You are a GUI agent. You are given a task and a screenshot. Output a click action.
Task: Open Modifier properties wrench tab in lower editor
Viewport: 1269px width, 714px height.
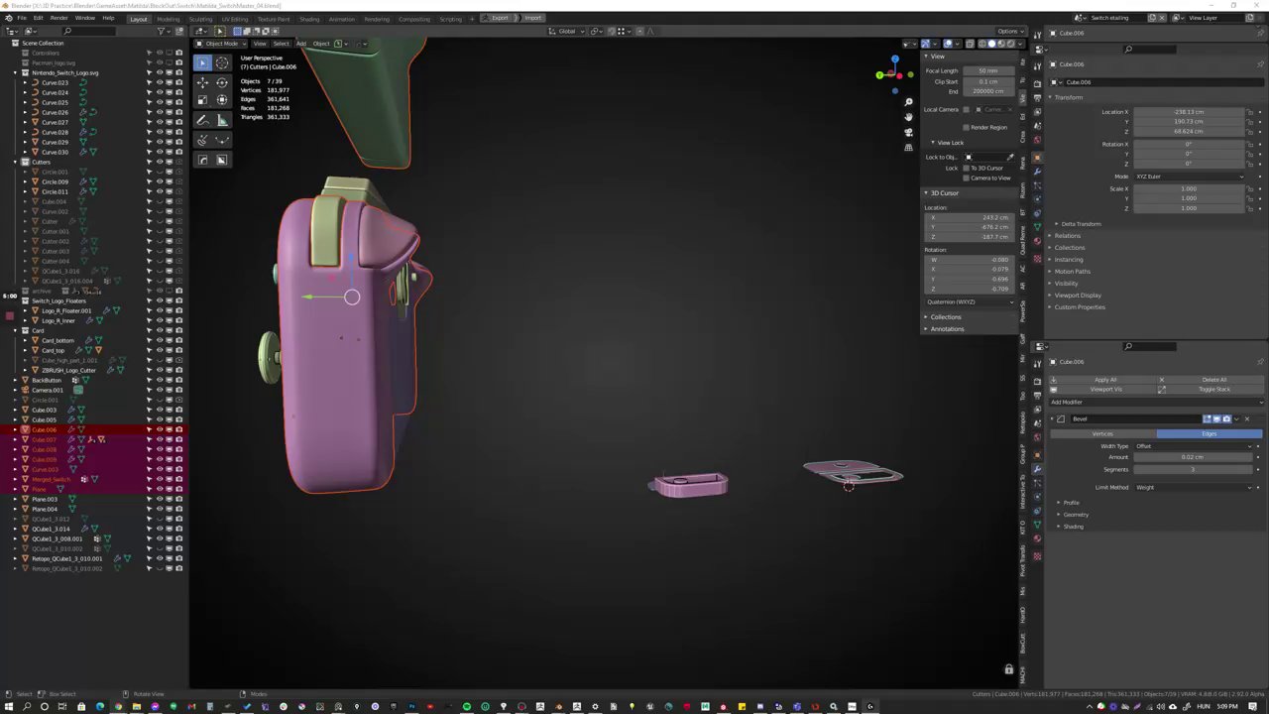(x=1037, y=468)
